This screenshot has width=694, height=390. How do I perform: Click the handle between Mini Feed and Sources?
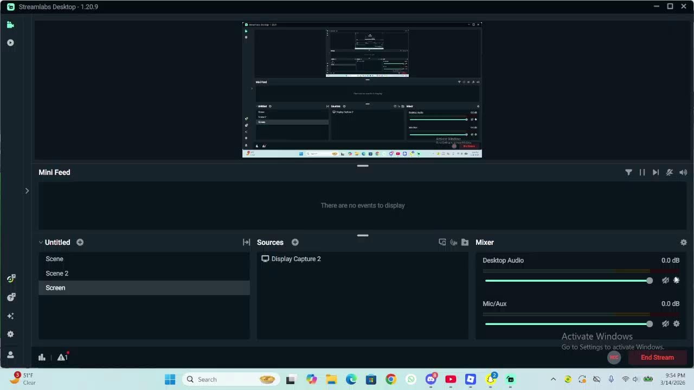pyautogui.click(x=363, y=235)
